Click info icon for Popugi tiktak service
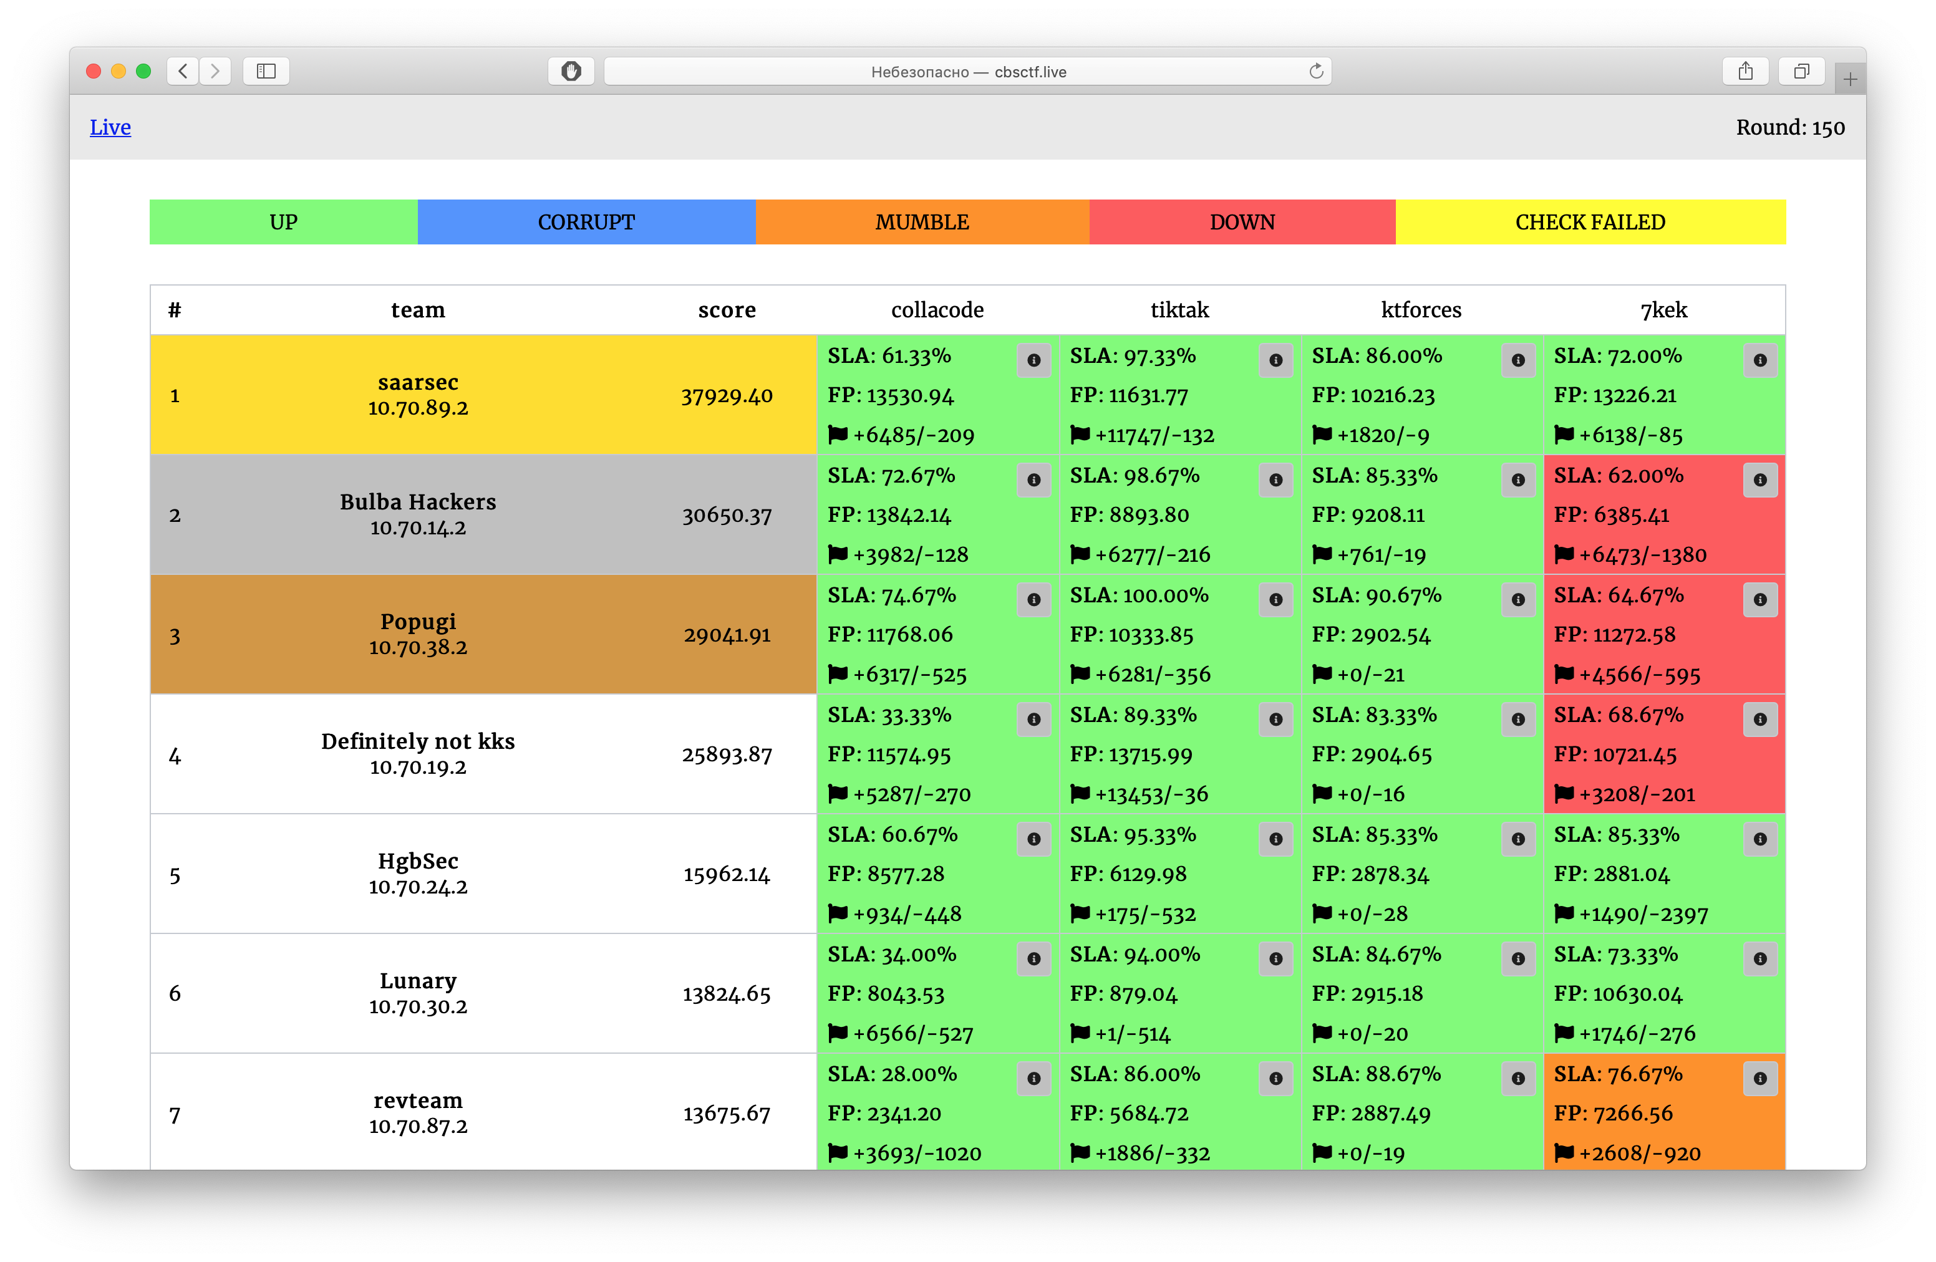Image resolution: width=1936 pixels, height=1262 pixels. pyautogui.click(x=1275, y=599)
